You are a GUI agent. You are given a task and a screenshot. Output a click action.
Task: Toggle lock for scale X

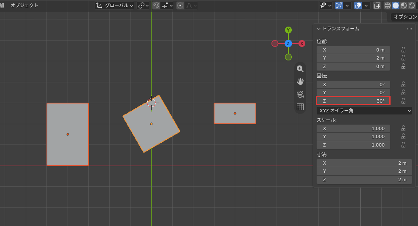coord(403,128)
